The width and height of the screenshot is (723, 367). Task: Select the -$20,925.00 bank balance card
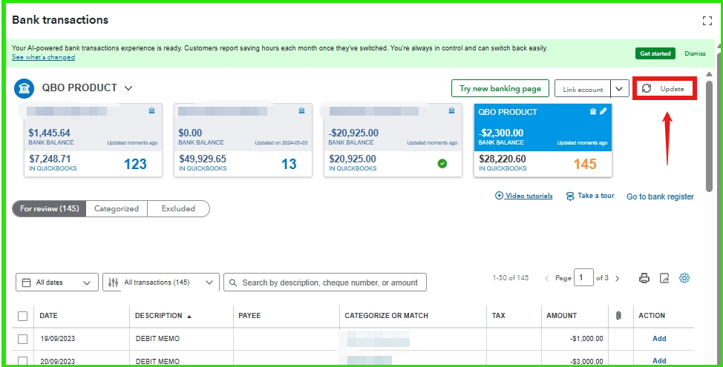[393, 140]
